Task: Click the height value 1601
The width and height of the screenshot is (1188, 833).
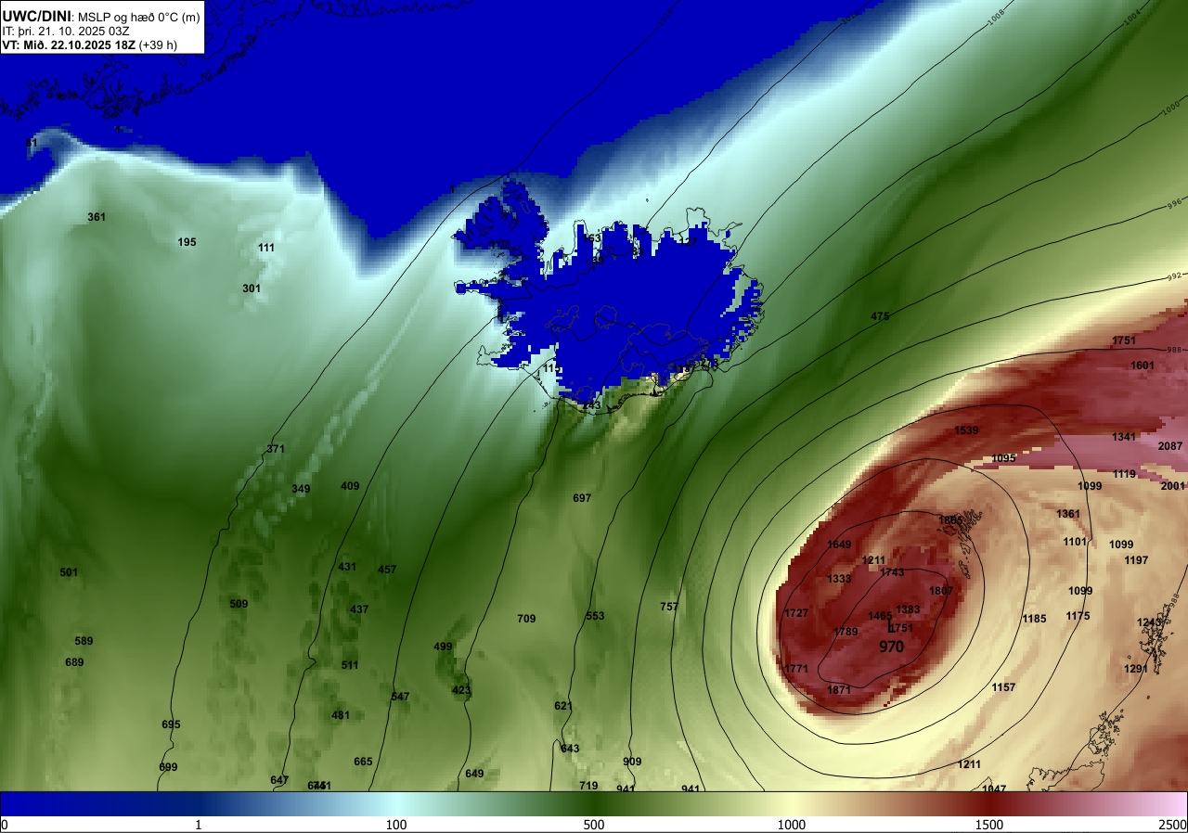Action: pos(1143,365)
